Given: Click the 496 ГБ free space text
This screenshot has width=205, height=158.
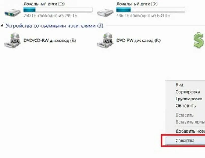Looking at the screenshot, I should pyautogui.click(x=143, y=16).
